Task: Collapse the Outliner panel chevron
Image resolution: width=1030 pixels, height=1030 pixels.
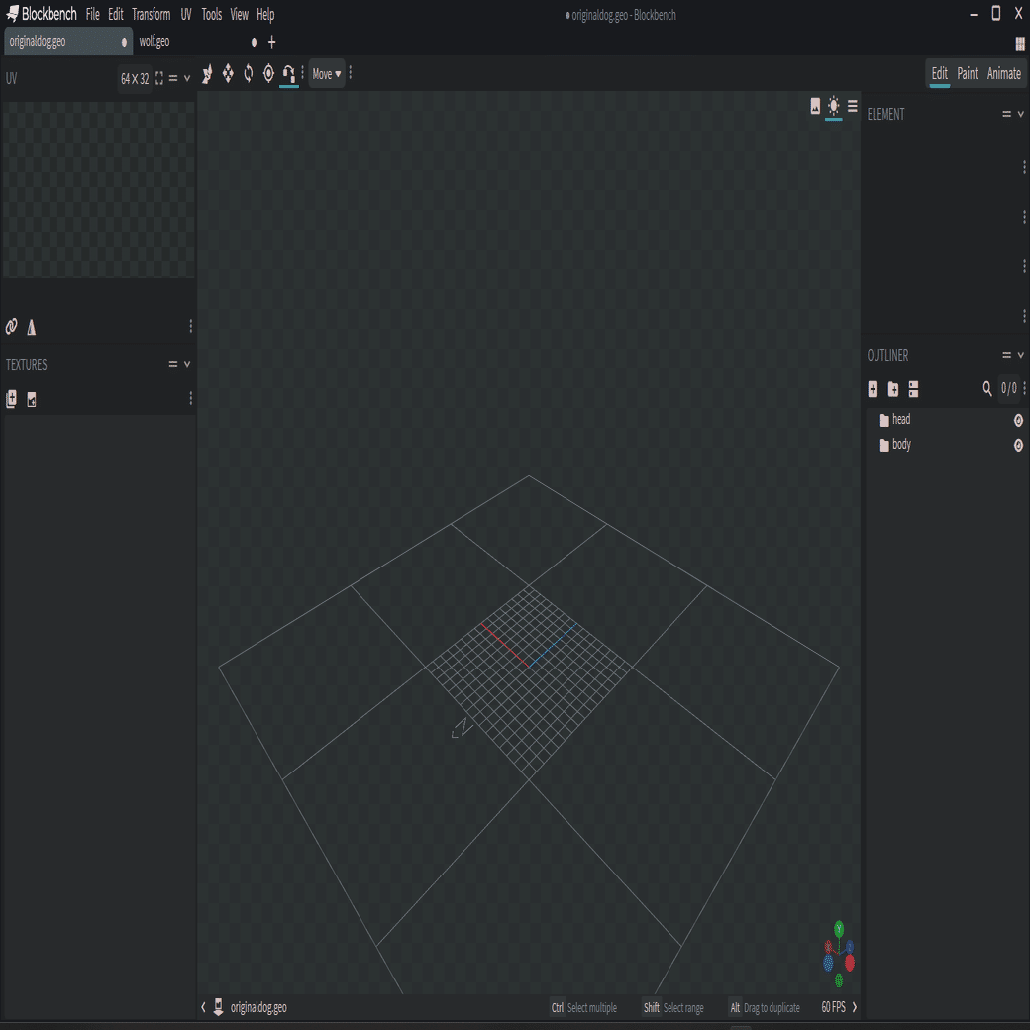Action: (x=1021, y=355)
